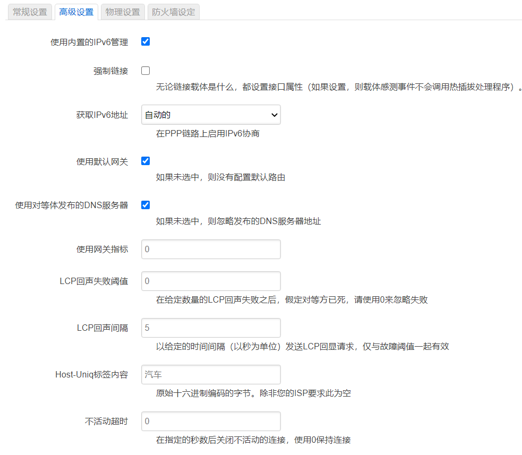Disable 使用内置的IPv6管理 checkbox

pos(145,41)
